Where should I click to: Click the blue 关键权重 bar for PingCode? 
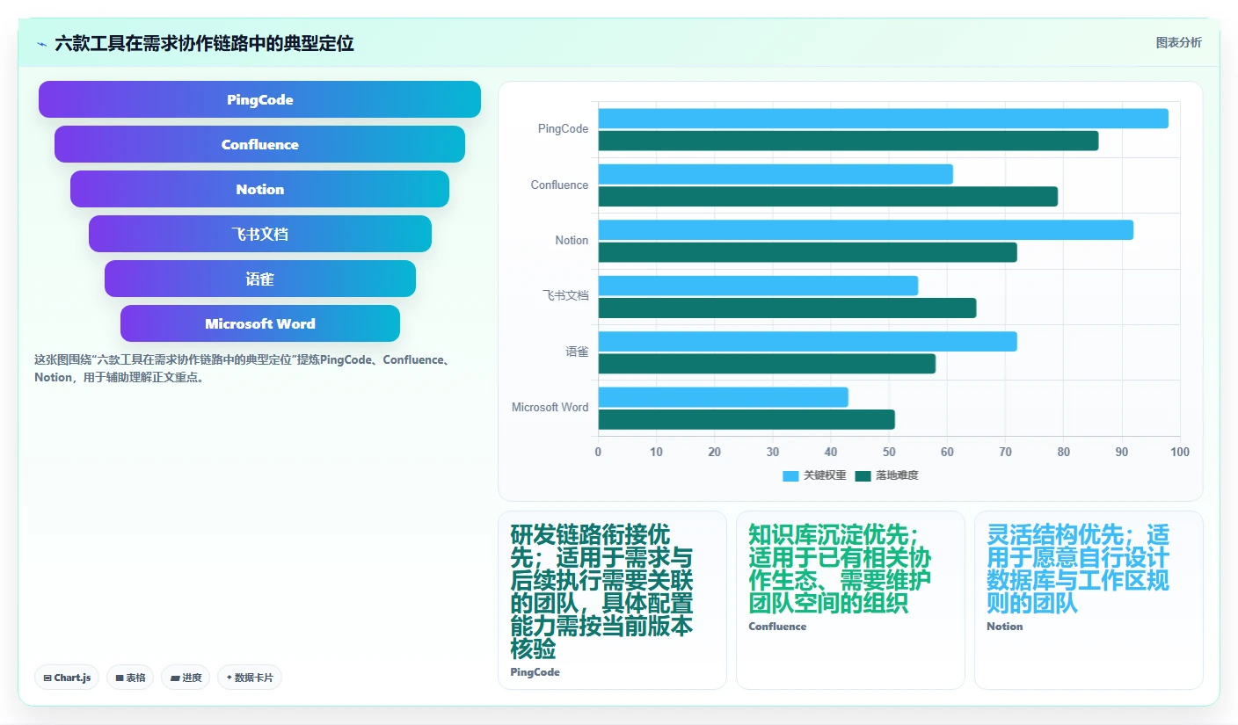[884, 119]
